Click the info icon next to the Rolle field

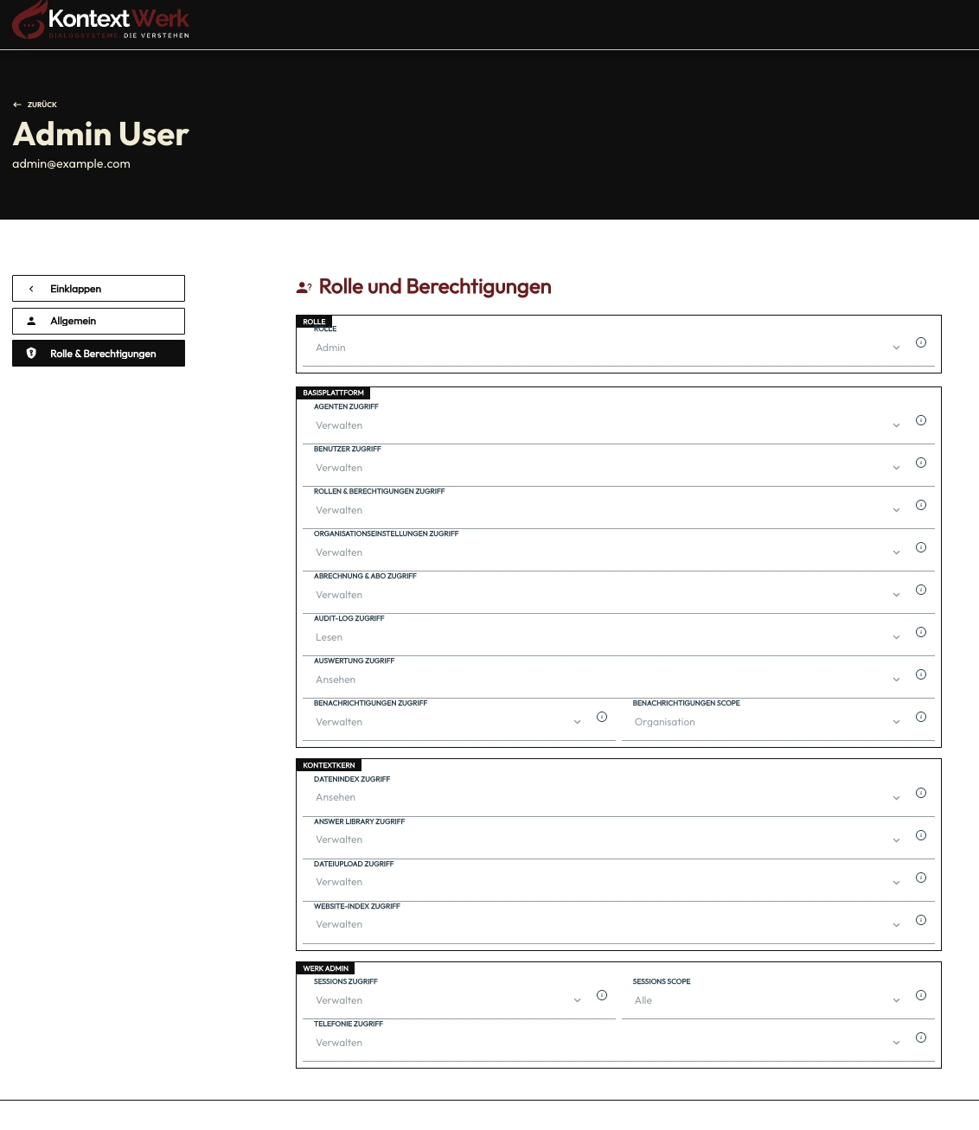click(921, 342)
